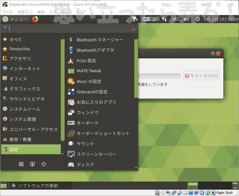Open the Bluetooth マネージャー entry
This screenshot has height=196, width=239.
pyautogui.click(x=100, y=40)
